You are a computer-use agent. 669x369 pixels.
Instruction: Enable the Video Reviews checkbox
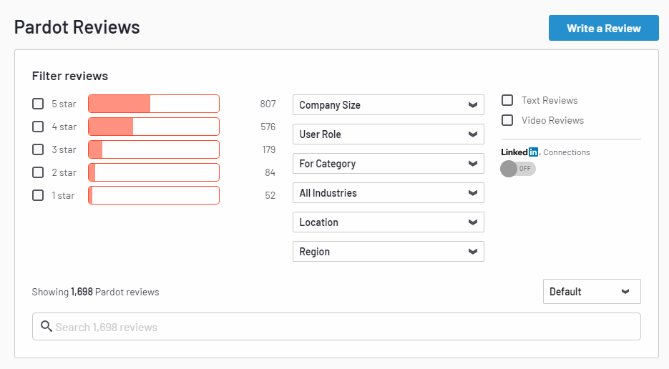coord(507,120)
